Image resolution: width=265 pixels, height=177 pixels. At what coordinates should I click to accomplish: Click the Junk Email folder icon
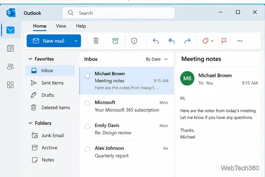click(x=35, y=135)
